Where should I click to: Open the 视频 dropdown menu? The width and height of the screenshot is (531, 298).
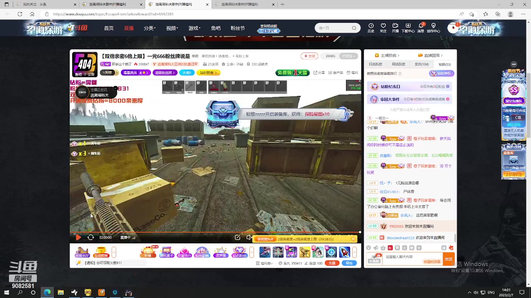coord(172,28)
